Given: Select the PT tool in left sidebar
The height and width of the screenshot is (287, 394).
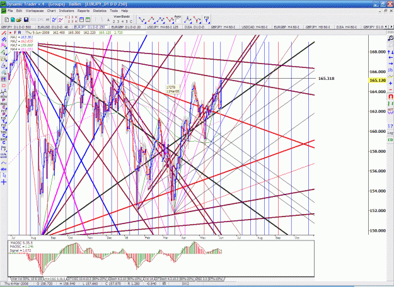Looking at the screenshot, I should pos(4,79).
